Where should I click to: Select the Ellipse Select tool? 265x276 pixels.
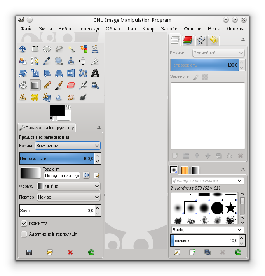pos(47,49)
